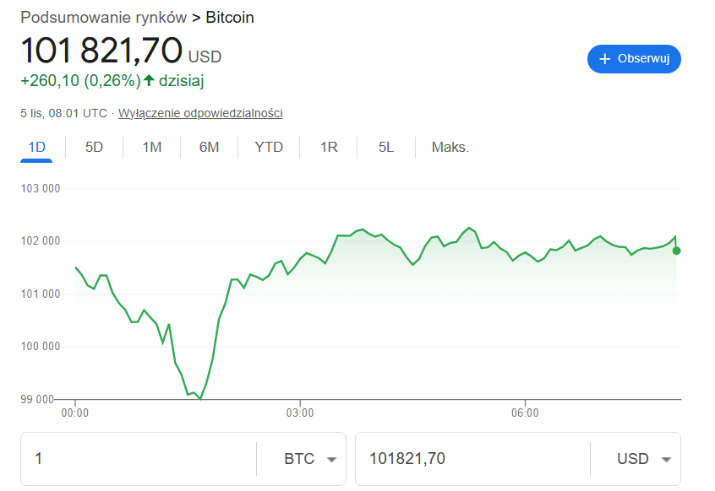This screenshot has width=715, height=491.
Task: Switch to the 5D chart tab
Action: 94,148
